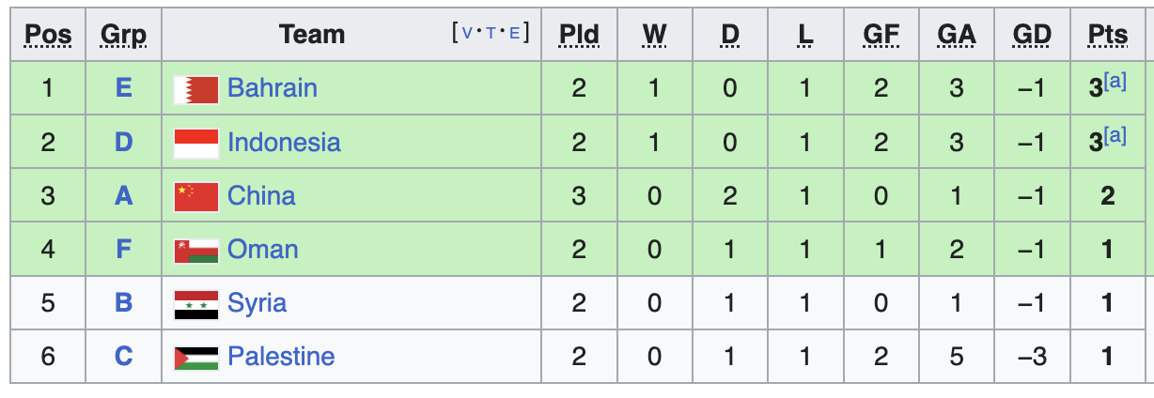Viewport: 1154px width, 398px height.
Task: Open the Indonesia team link
Action: (284, 143)
